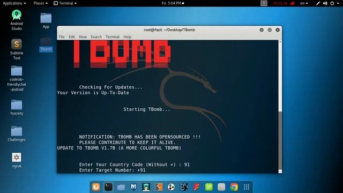Open the terminal Help menu
This screenshot has height=193, width=343.
[128, 37]
